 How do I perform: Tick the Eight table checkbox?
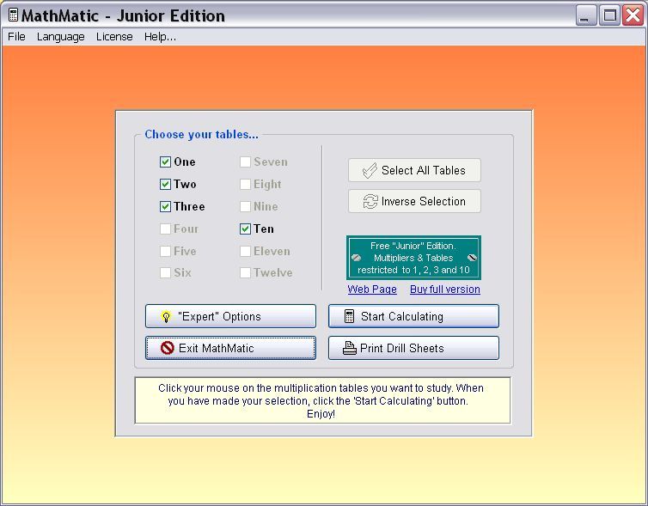(x=245, y=184)
